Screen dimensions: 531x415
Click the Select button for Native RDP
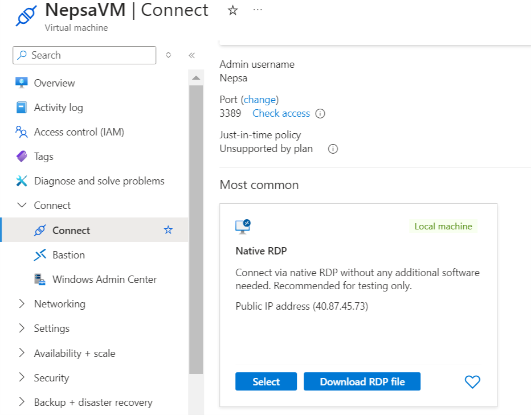tap(266, 382)
